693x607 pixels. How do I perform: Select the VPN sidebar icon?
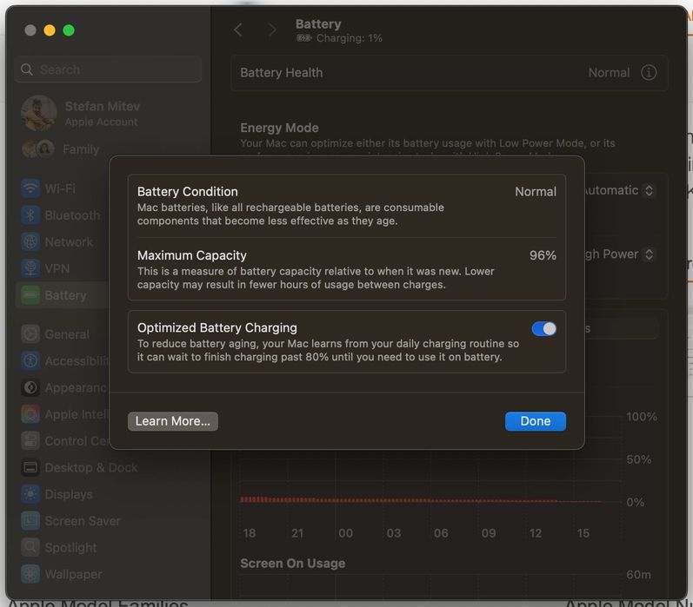point(30,268)
